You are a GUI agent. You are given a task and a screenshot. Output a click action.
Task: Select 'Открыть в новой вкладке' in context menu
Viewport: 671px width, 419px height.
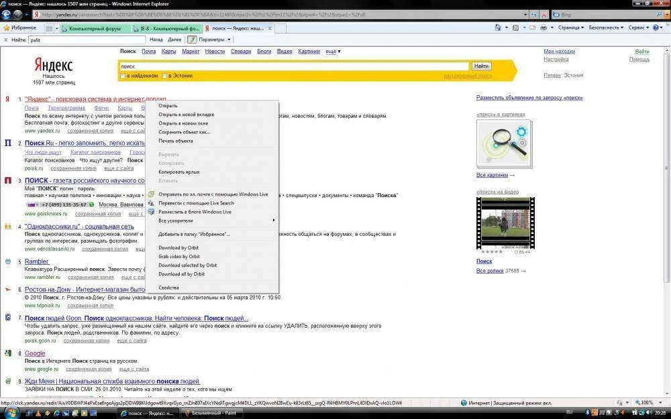pos(186,115)
